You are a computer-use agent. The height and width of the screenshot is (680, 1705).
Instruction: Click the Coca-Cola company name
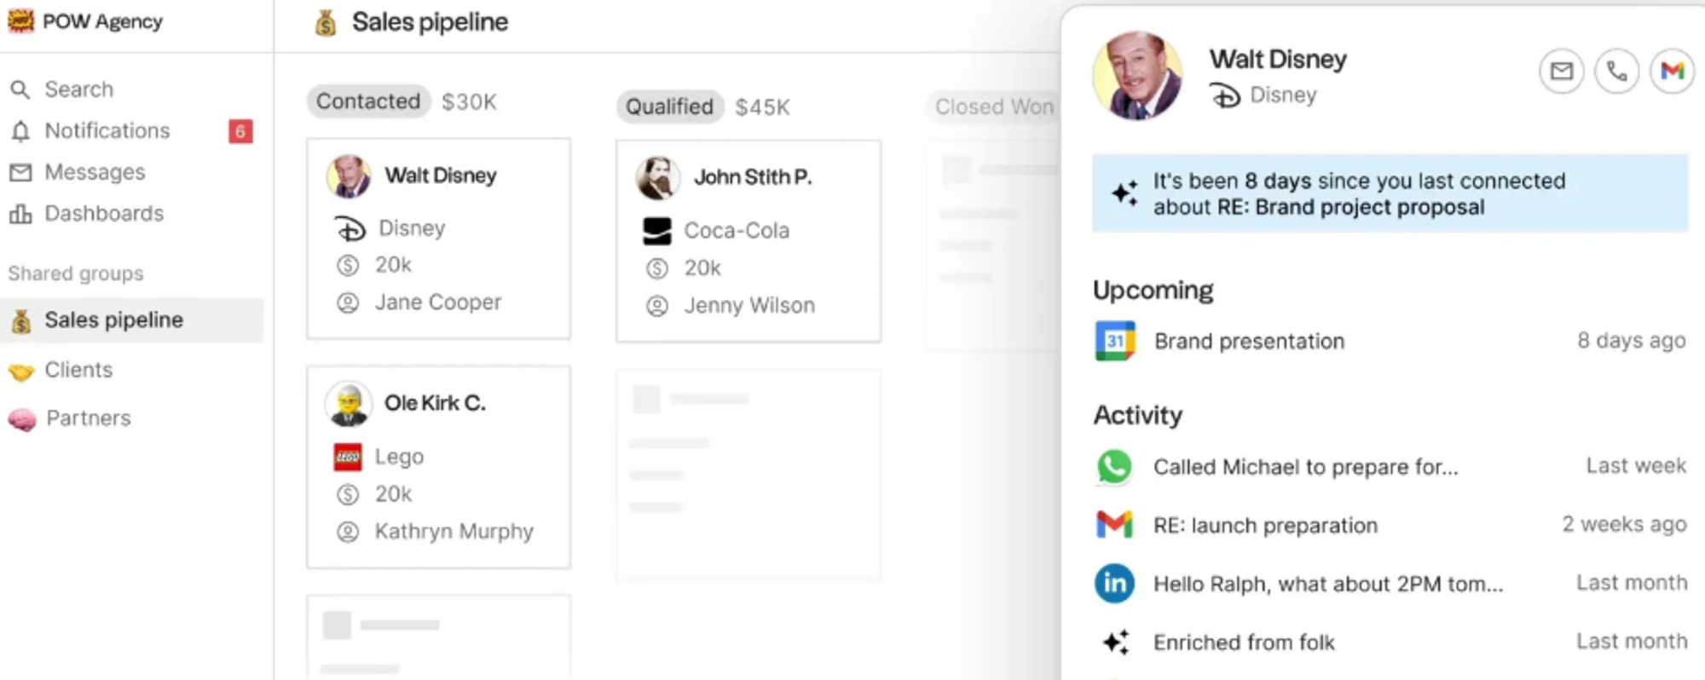737,231
